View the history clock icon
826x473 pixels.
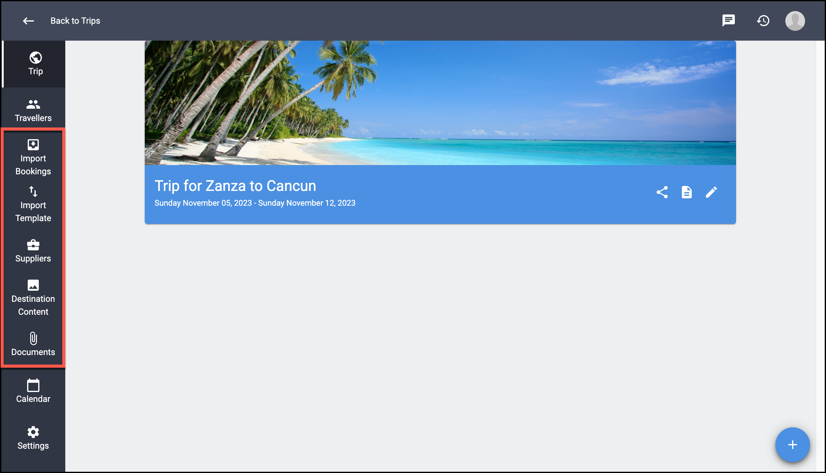tap(763, 21)
